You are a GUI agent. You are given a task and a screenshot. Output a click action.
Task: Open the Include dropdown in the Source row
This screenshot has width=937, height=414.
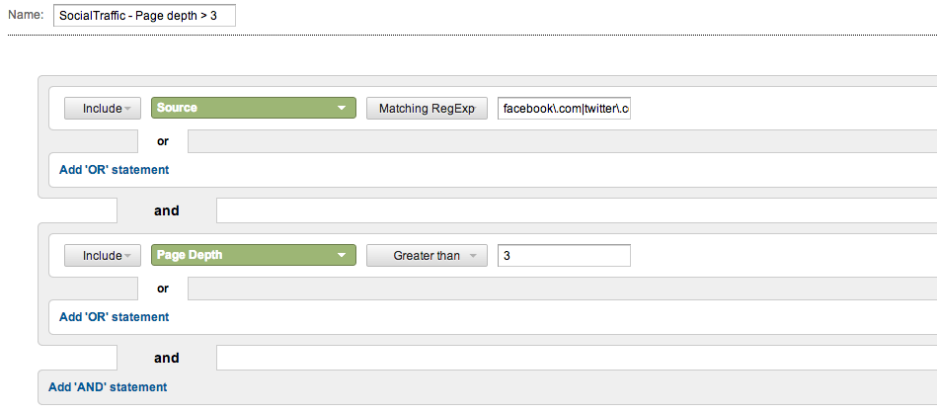[103, 108]
